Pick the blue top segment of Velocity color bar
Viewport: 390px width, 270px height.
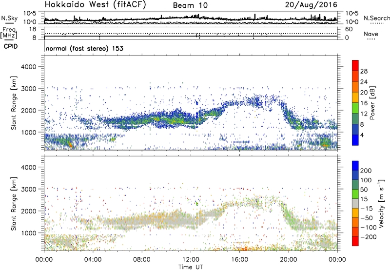(355, 166)
